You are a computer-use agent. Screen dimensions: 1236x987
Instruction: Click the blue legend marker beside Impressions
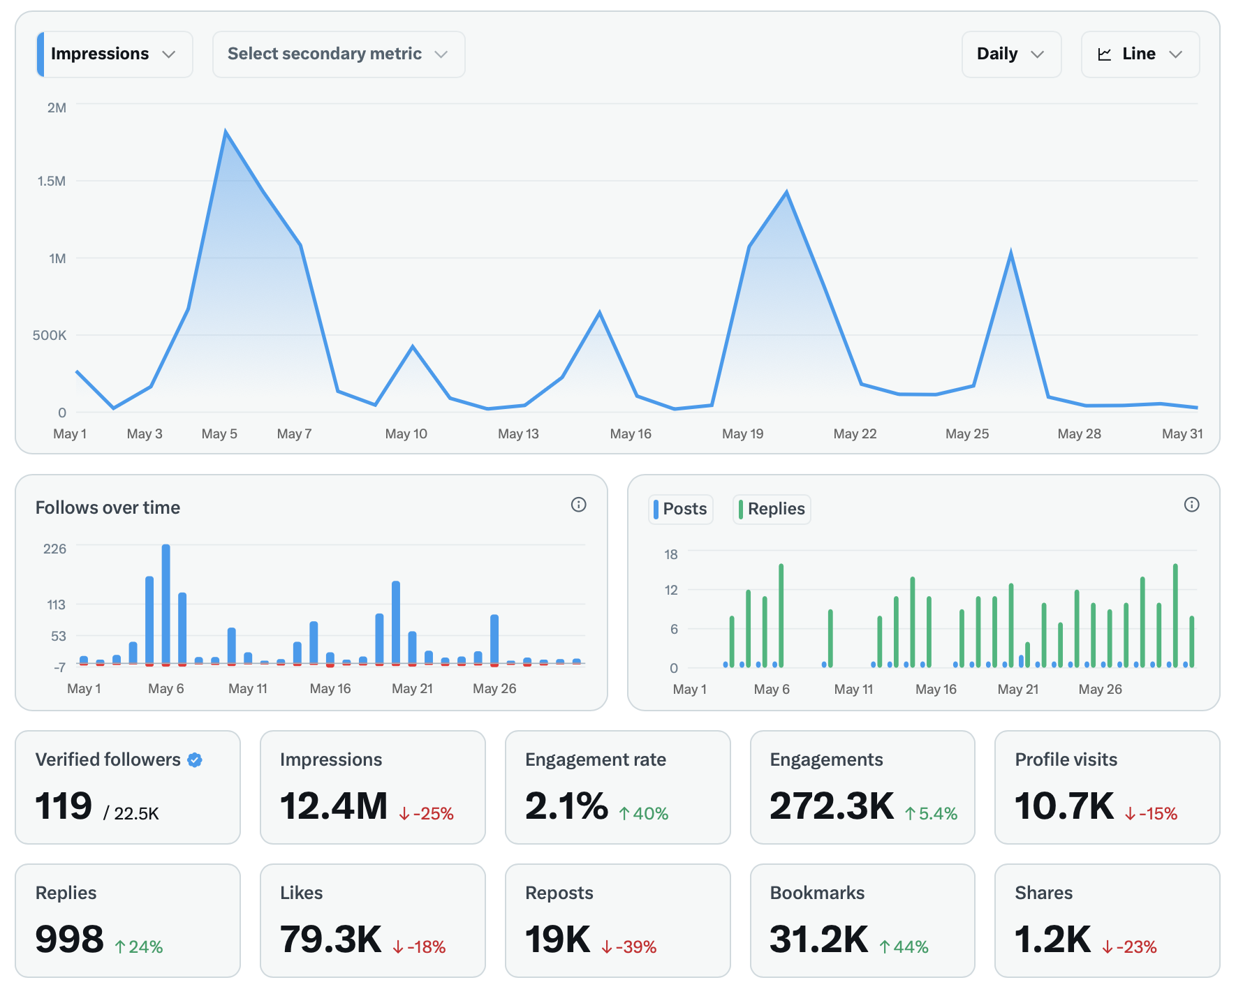[42, 54]
